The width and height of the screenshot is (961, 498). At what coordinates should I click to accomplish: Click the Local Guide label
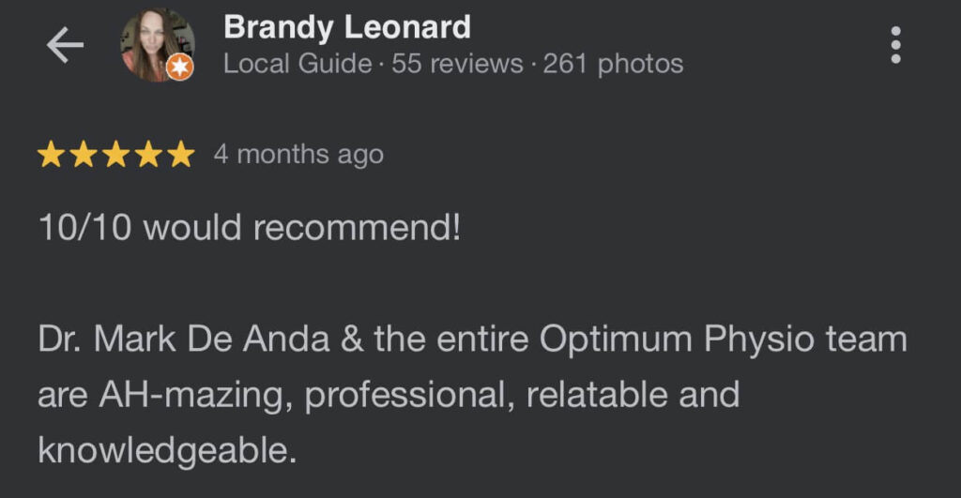[x=297, y=64]
